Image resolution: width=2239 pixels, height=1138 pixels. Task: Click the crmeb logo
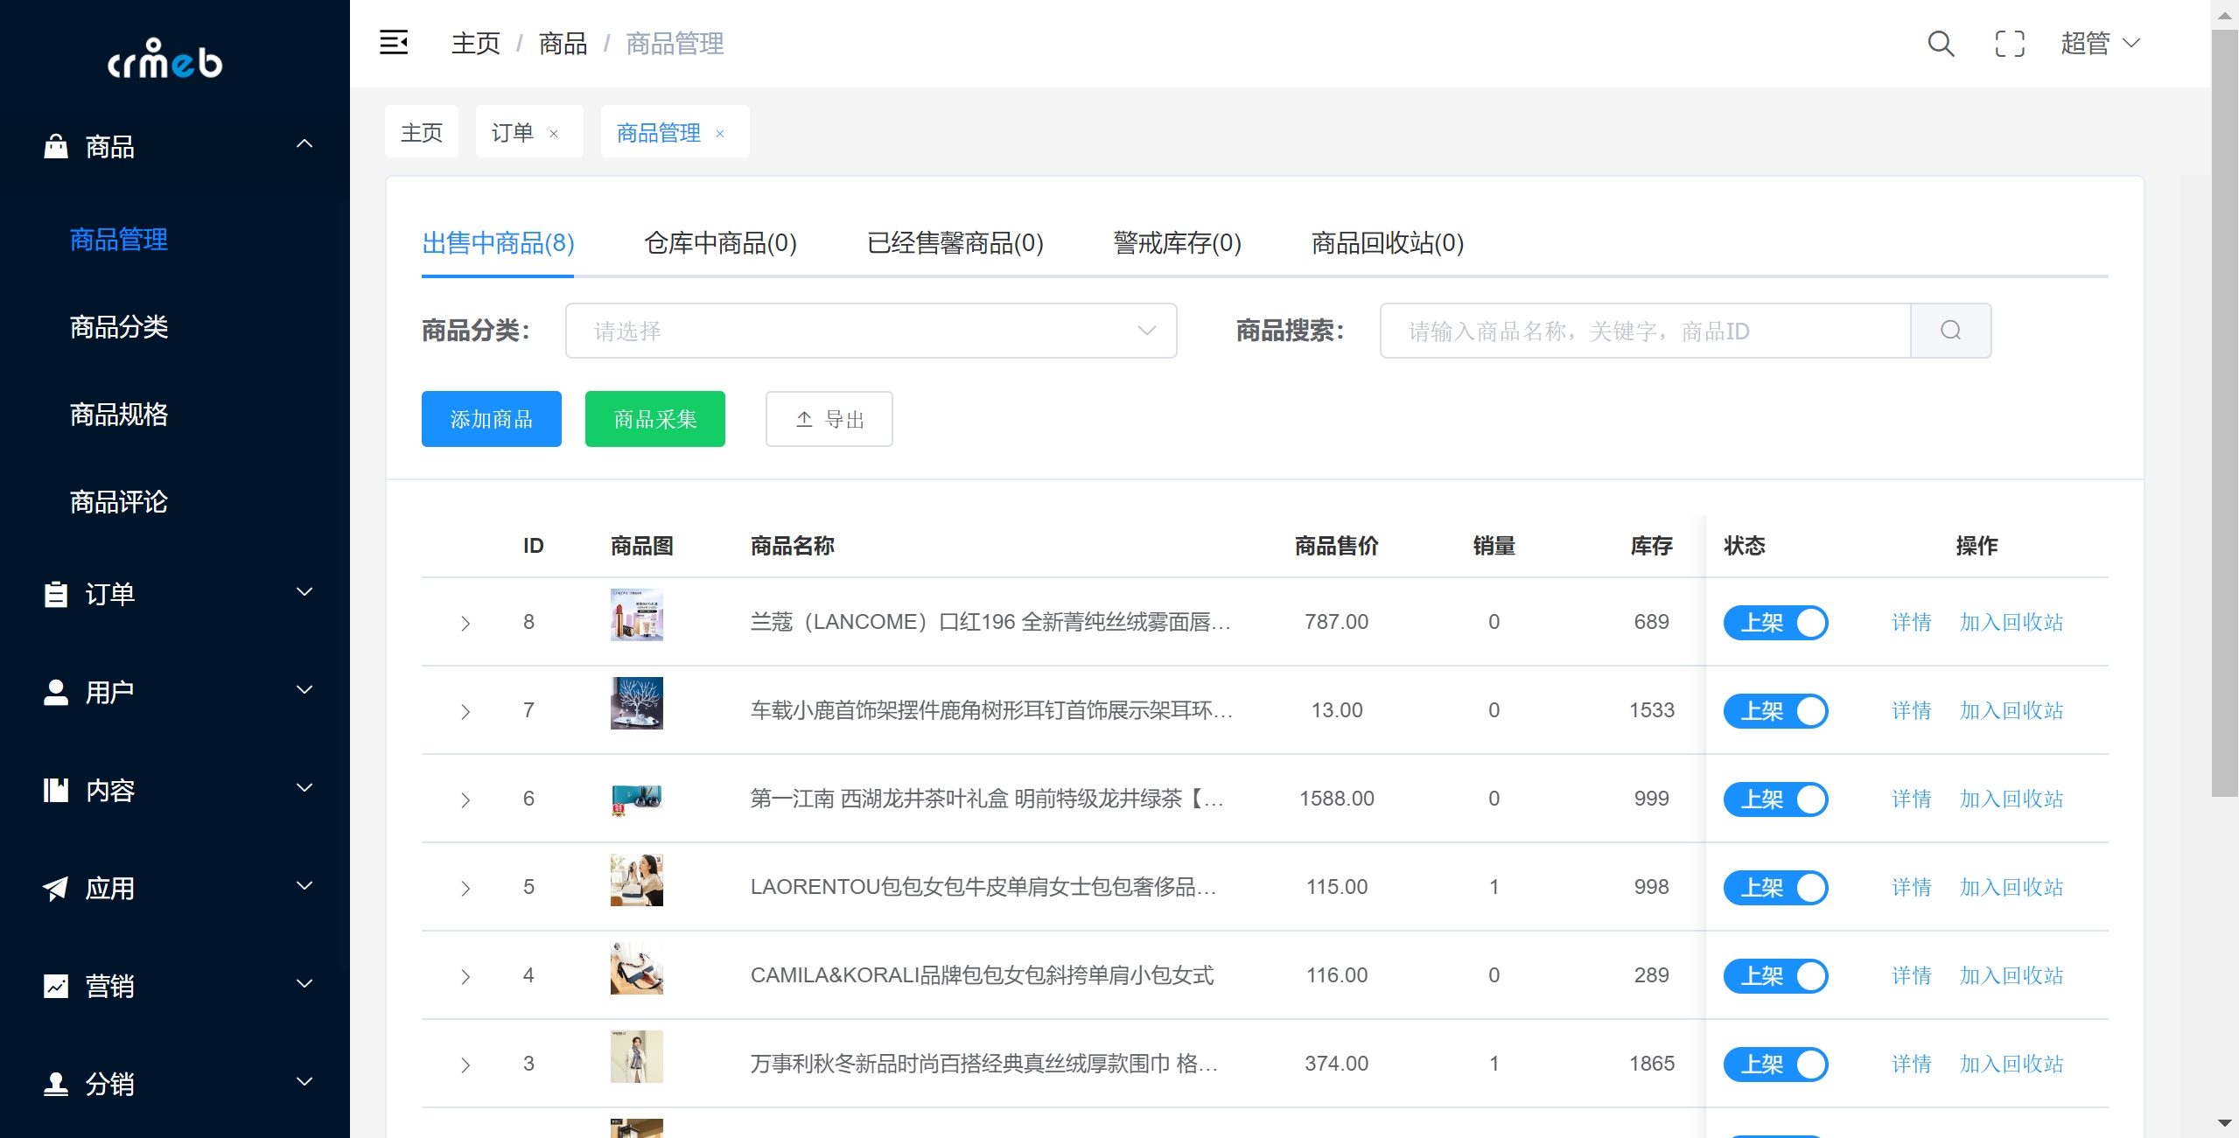165,59
